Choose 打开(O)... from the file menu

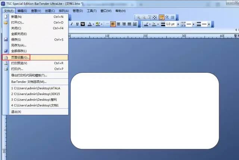[35, 22]
